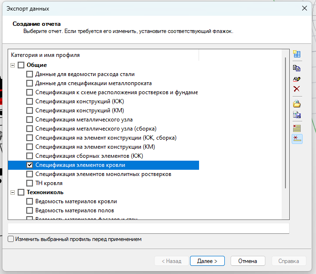
Task: Click the new profile table icon
Action: click(296, 54)
